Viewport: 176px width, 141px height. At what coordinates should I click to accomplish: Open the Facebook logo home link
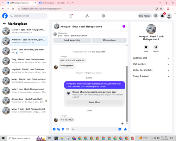pos(5,16)
